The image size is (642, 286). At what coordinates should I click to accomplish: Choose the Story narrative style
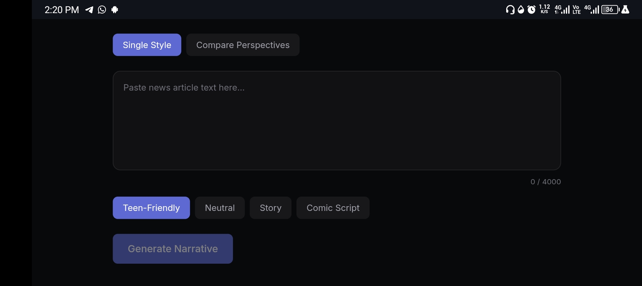pyautogui.click(x=270, y=208)
